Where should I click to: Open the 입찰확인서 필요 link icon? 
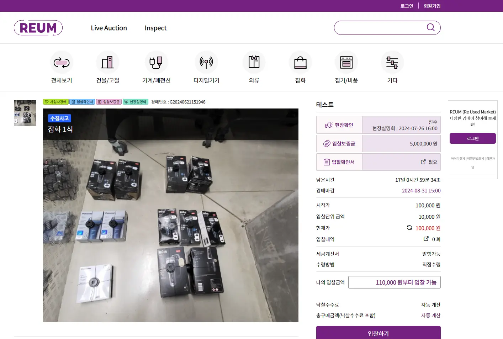click(x=423, y=162)
